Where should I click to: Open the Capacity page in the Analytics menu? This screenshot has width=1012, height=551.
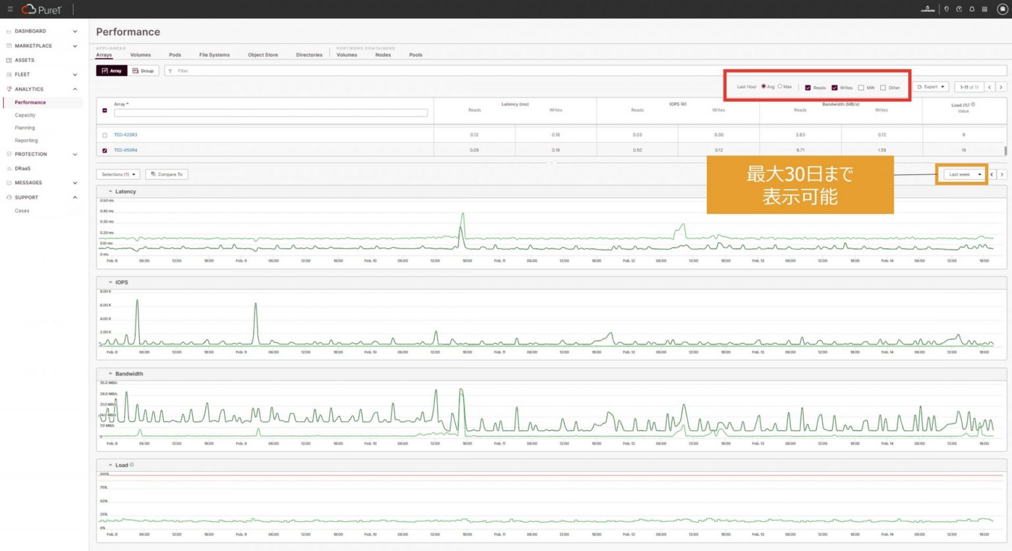pyautogui.click(x=24, y=115)
